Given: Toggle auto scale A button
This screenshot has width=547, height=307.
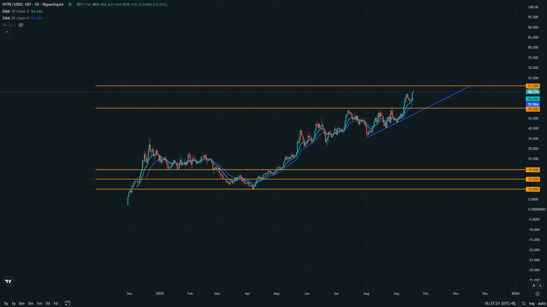Looking at the screenshot, I should click(x=534, y=285).
